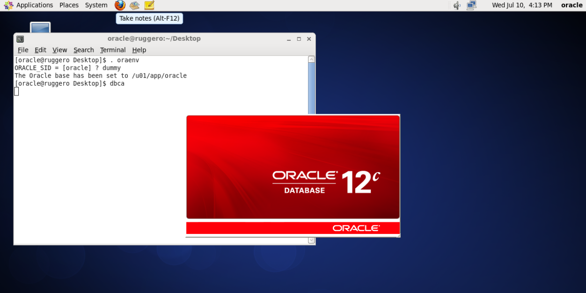Click the clock showing Wed Jul 10
The image size is (586, 293).
522,5
